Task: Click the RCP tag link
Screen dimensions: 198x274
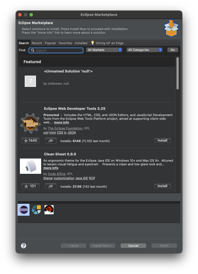Action: point(92,178)
